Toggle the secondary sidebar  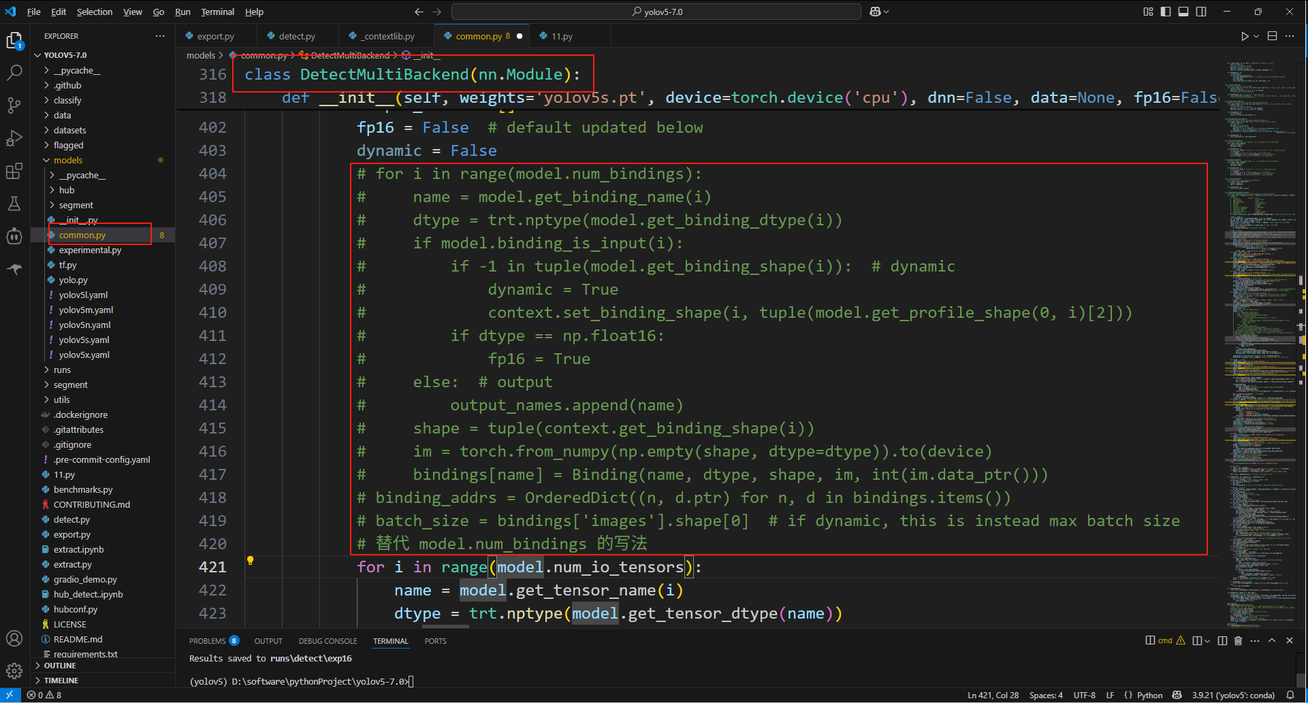pos(1201,12)
